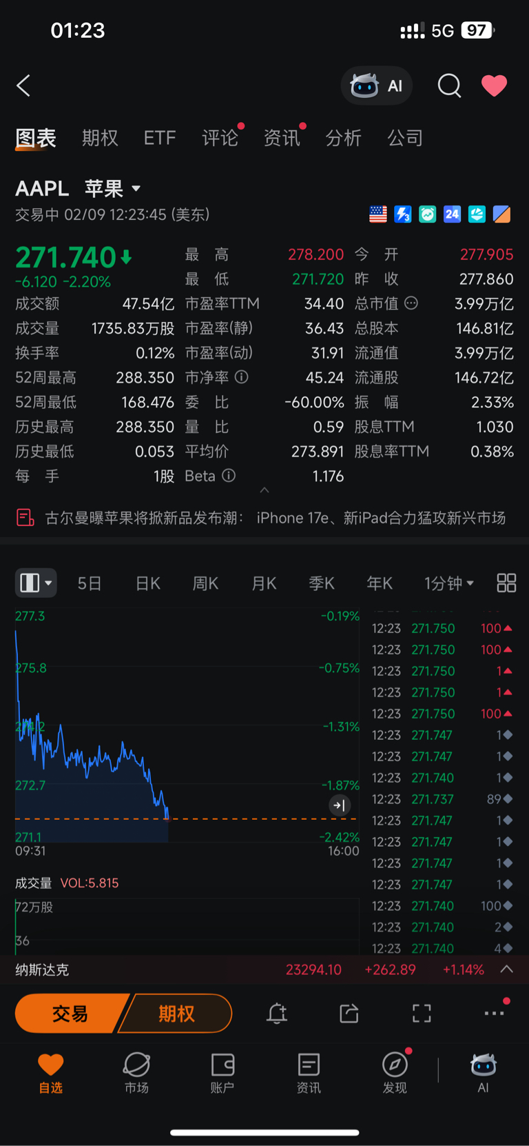Switch to the 公司 tab
The height and width of the screenshot is (1146, 529).
(x=405, y=138)
